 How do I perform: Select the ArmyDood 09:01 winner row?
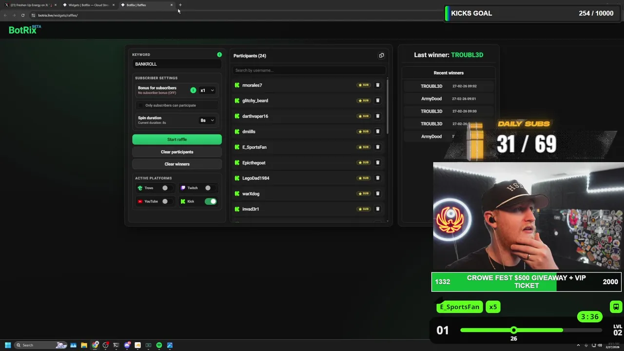click(448, 98)
